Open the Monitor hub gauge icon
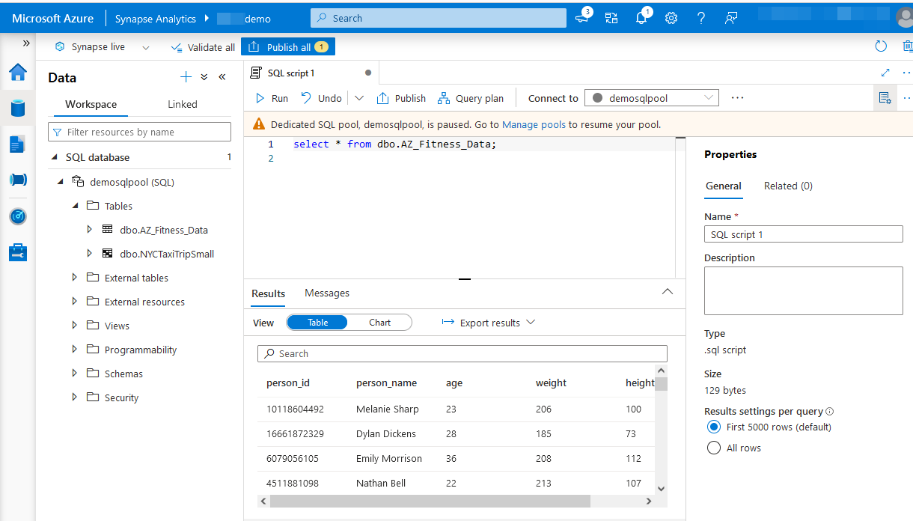Screen dimensions: 913x521 point(18,216)
